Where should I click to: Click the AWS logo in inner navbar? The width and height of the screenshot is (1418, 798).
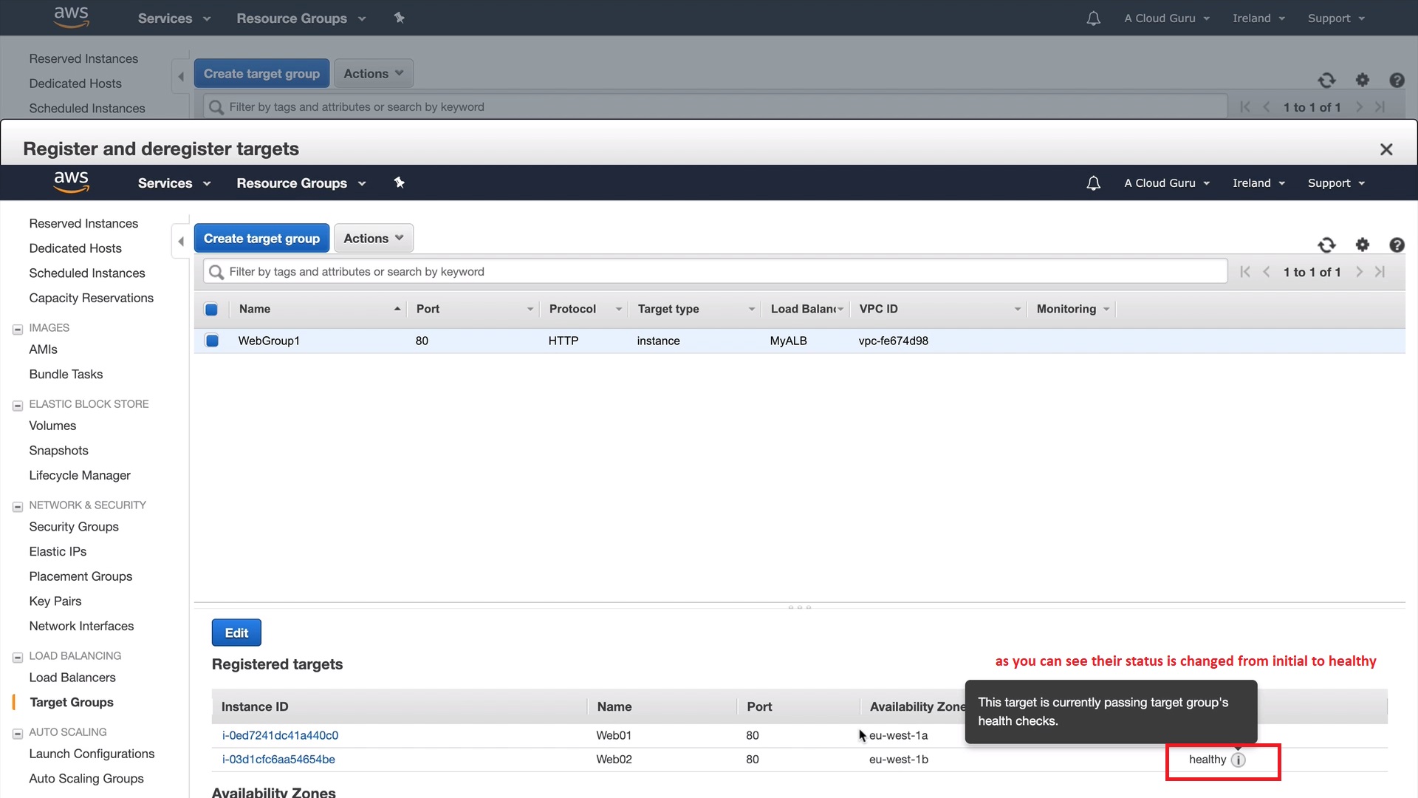coord(71,182)
